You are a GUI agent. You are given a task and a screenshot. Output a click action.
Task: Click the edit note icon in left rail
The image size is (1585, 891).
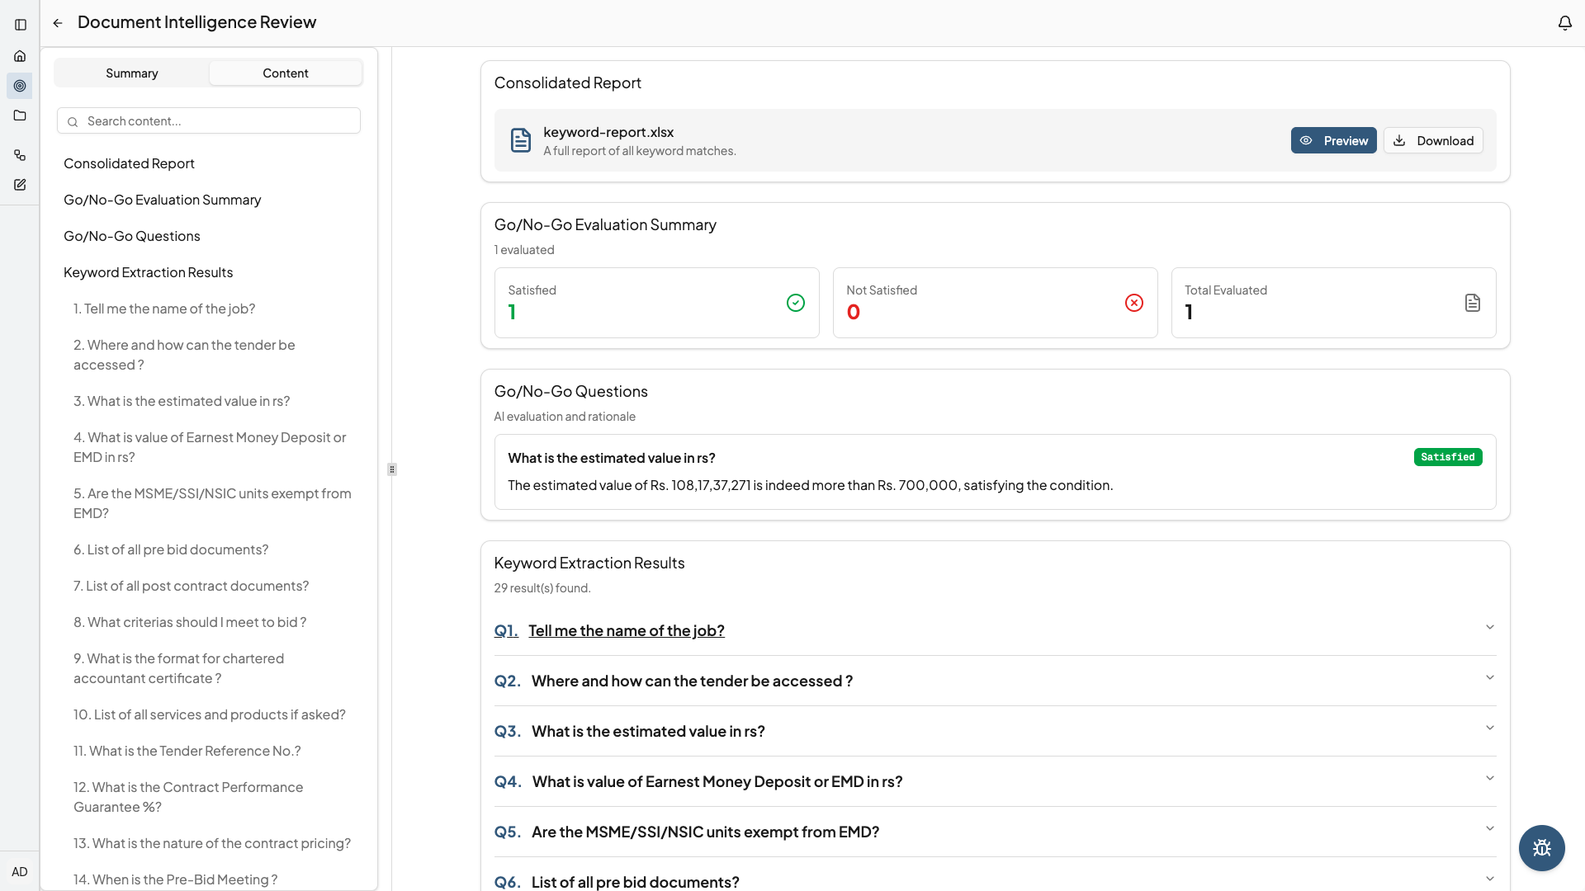[x=20, y=185]
